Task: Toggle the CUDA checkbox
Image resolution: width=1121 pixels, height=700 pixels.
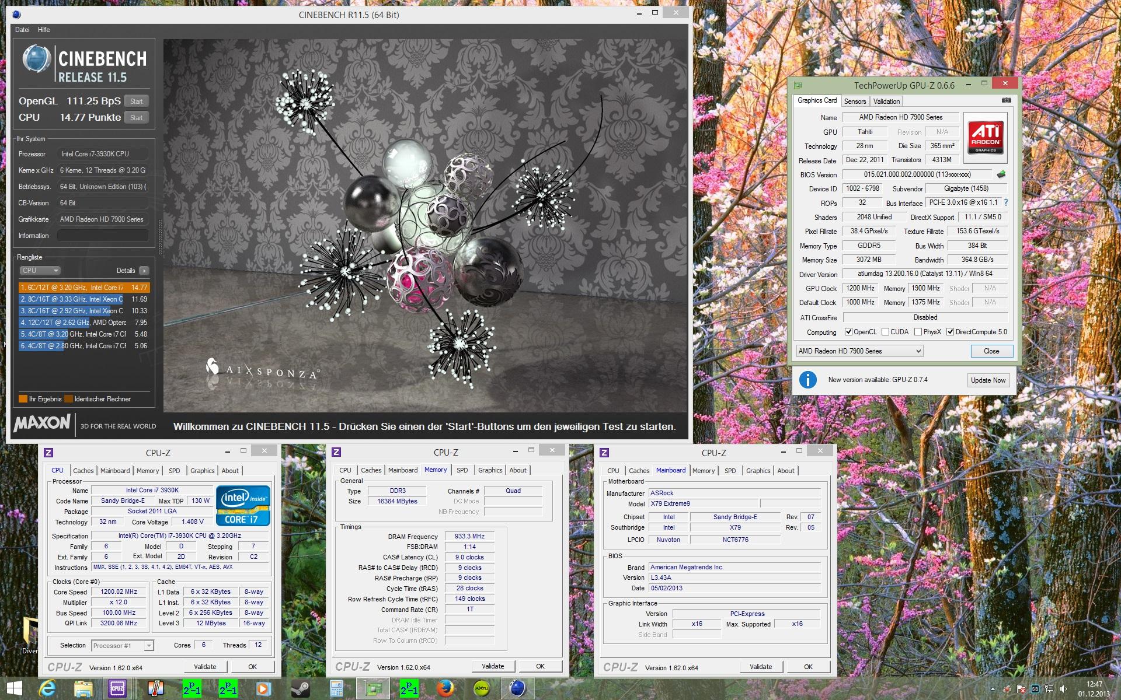Action: pyautogui.click(x=885, y=332)
